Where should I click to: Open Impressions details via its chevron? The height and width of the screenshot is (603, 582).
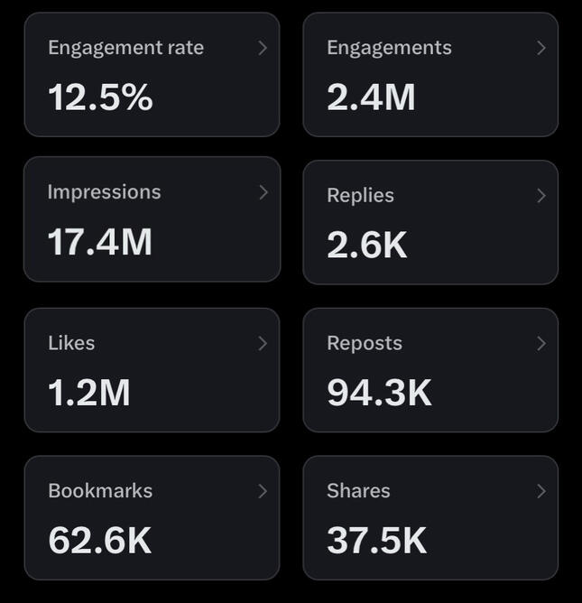click(x=263, y=192)
